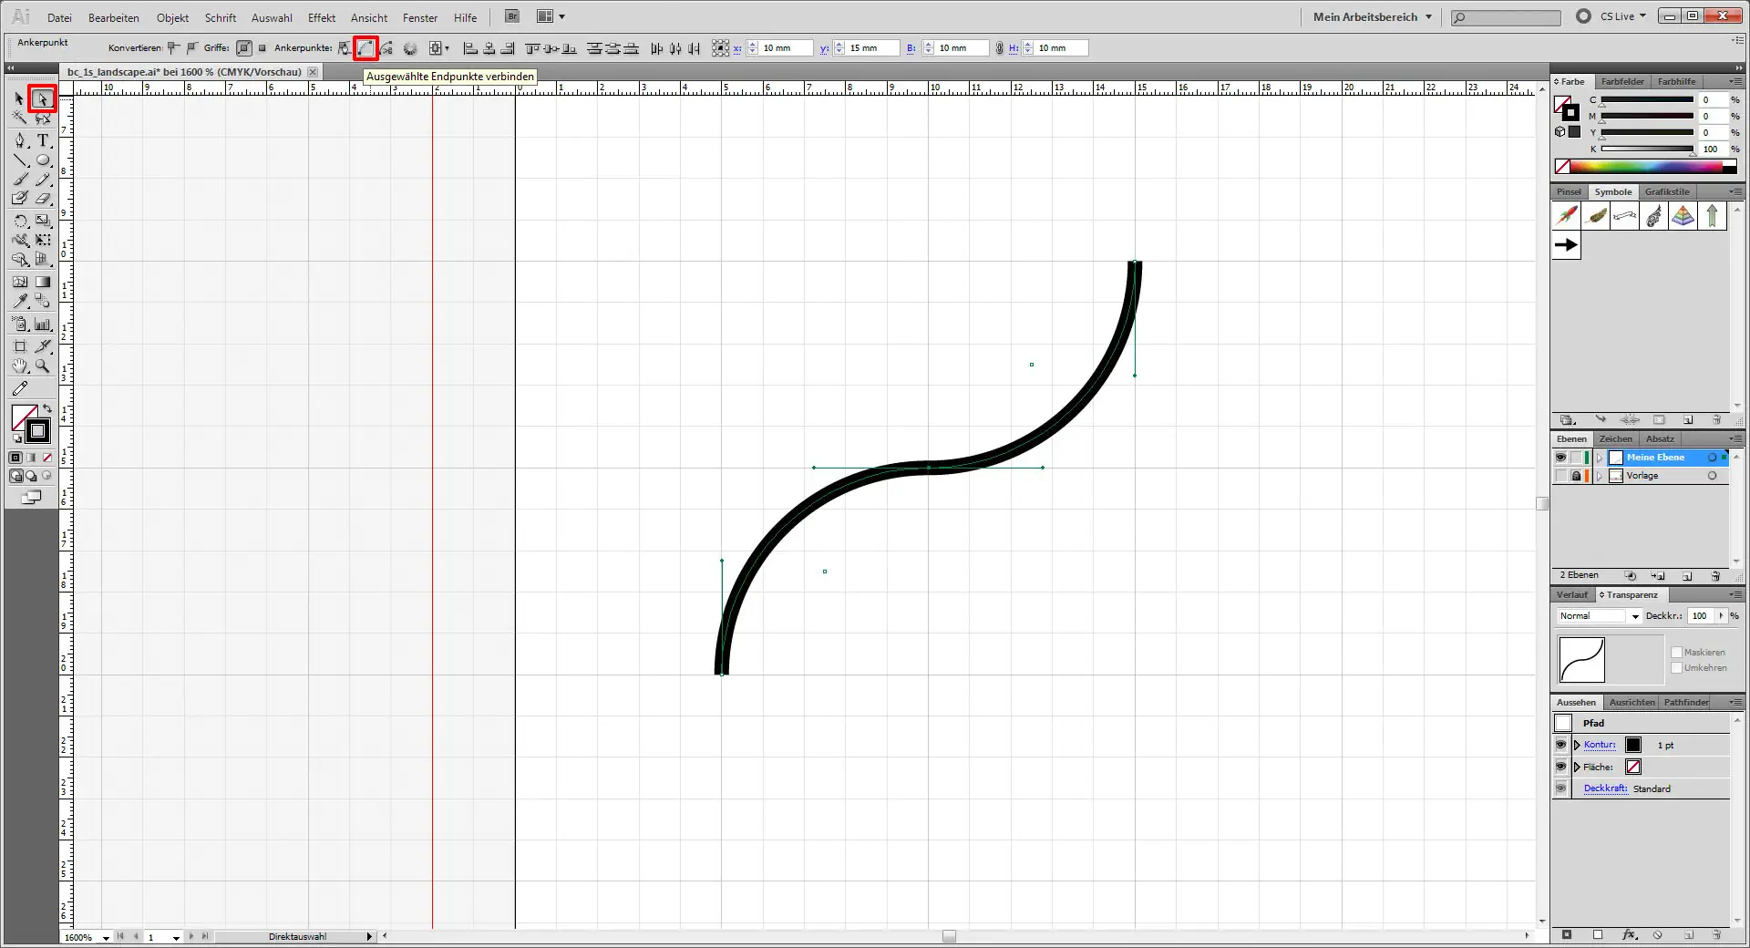Open the zoom level dropdown at bottom left
Image resolution: width=1750 pixels, height=948 pixels.
coord(105,937)
